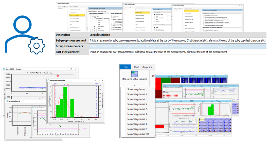Click the scrollbar beside the Measurement procedure options
269x142 pixels.
242,22
